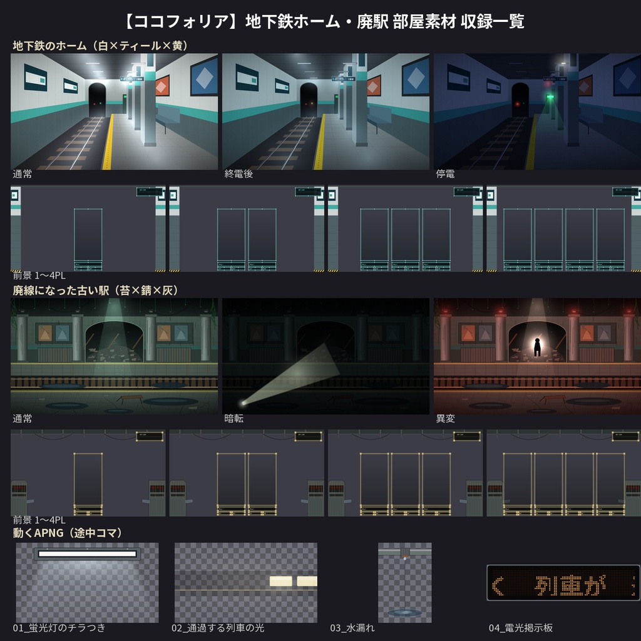Open the water leak APNG frame
This screenshot has height=641, width=641.
click(x=405, y=583)
